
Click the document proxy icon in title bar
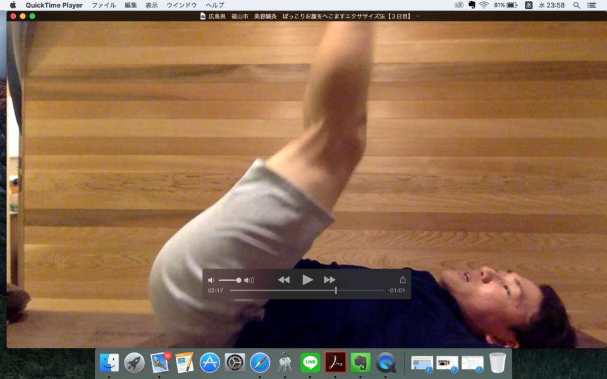pyautogui.click(x=202, y=16)
